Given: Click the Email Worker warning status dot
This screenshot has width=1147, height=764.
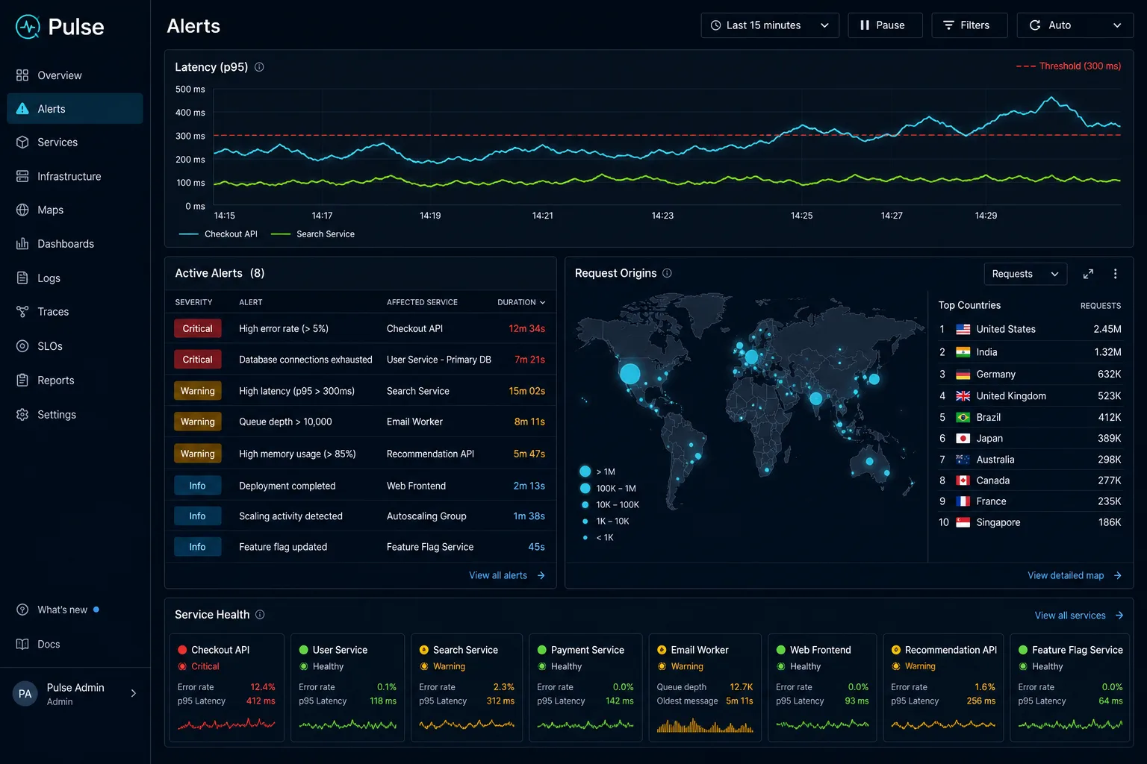Looking at the screenshot, I should point(662,651).
